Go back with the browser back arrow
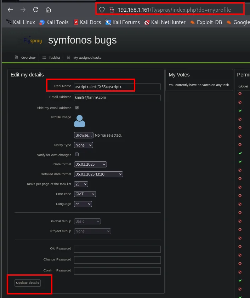This screenshot has width=250, height=298. [x=10, y=10]
